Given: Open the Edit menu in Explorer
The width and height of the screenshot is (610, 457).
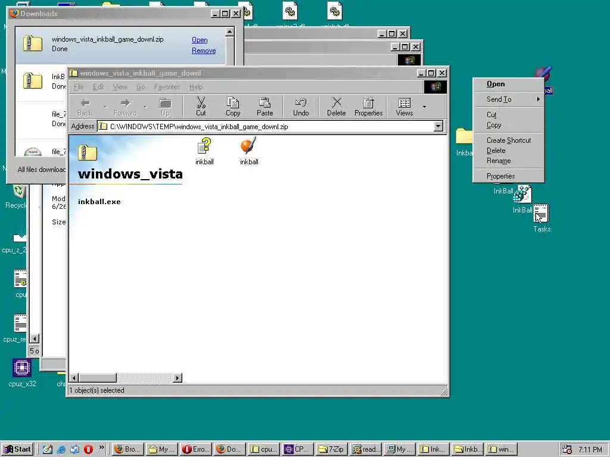Looking at the screenshot, I should (98, 87).
